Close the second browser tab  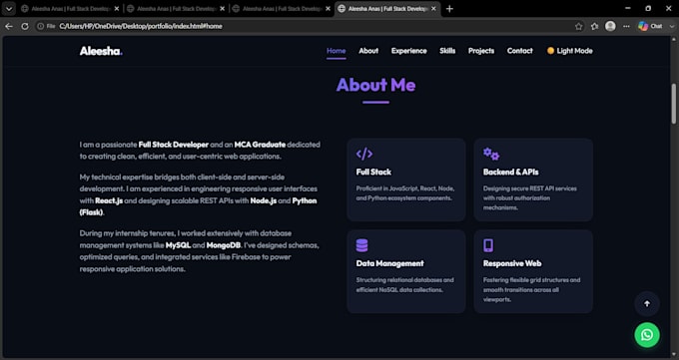coord(222,9)
